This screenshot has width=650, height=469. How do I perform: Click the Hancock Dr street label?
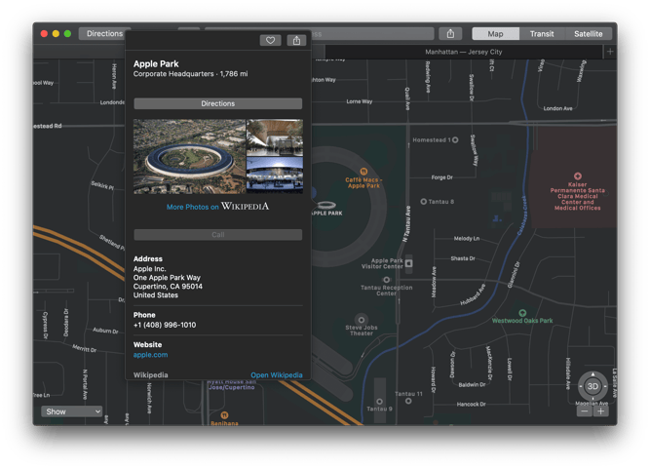[x=471, y=405]
